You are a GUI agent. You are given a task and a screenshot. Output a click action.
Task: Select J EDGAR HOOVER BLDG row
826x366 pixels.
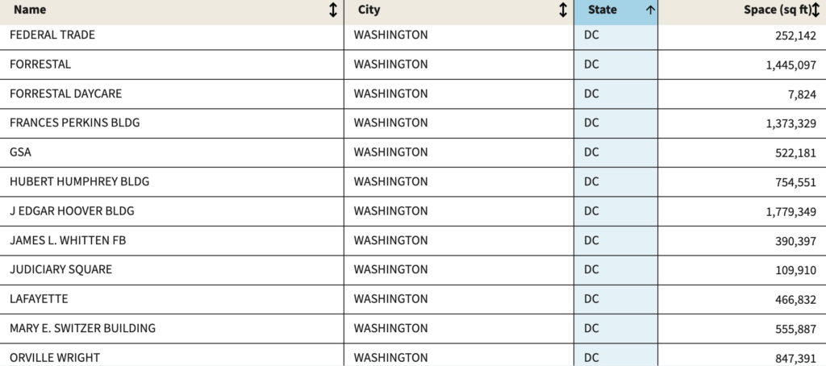pos(72,211)
